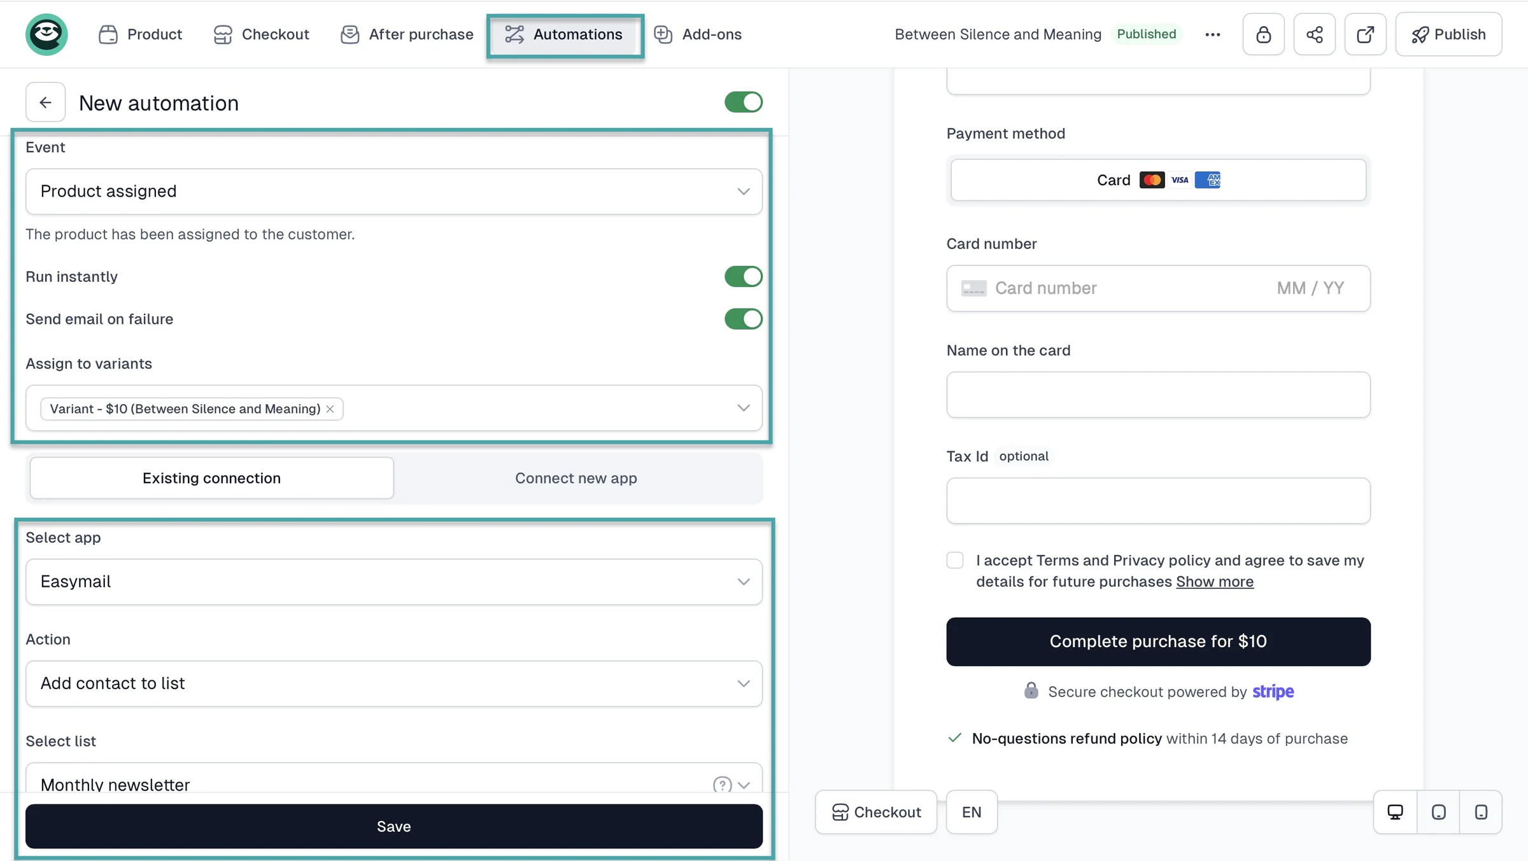The width and height of the screenshot is (1528, 861).
Task: Switch to mobile preview icon
Action: (1481, 812)
